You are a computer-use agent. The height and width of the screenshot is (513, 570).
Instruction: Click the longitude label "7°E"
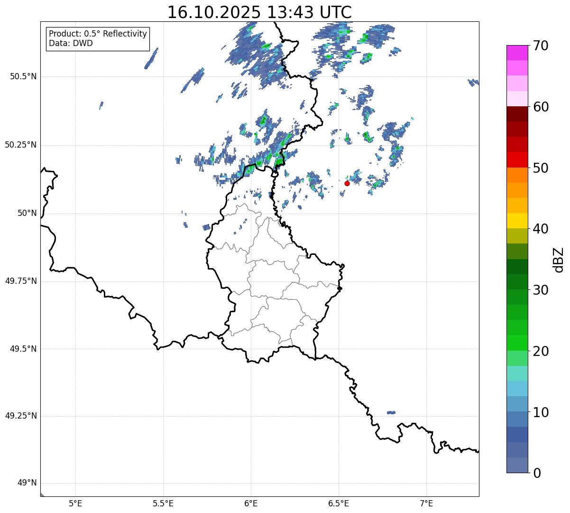pyautogui.click(x=426, y=503)
